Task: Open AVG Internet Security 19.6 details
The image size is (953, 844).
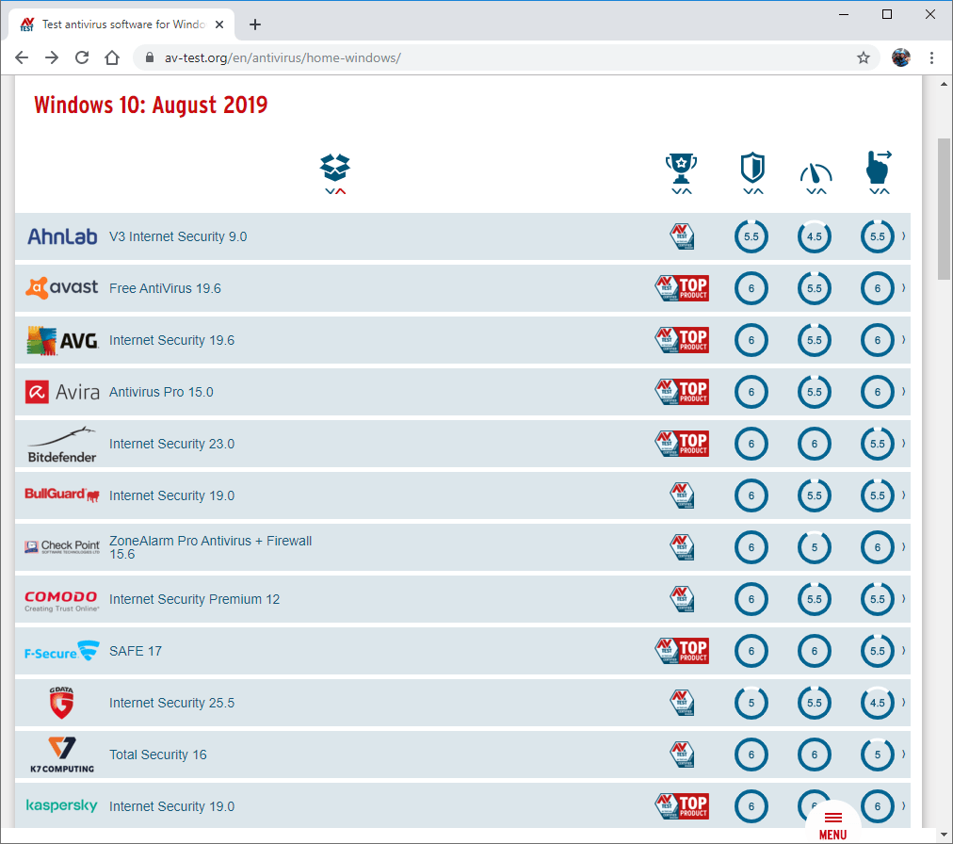Action: (x=172, y=340)
